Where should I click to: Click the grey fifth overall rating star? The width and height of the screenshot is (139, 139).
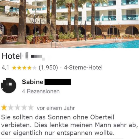click(x=34, y=68)
